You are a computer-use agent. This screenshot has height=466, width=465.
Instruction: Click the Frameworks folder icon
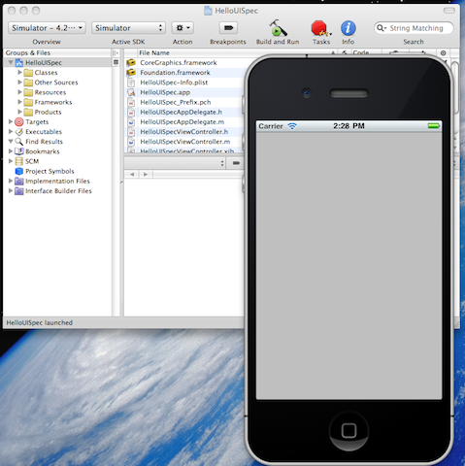pos(28,102)
